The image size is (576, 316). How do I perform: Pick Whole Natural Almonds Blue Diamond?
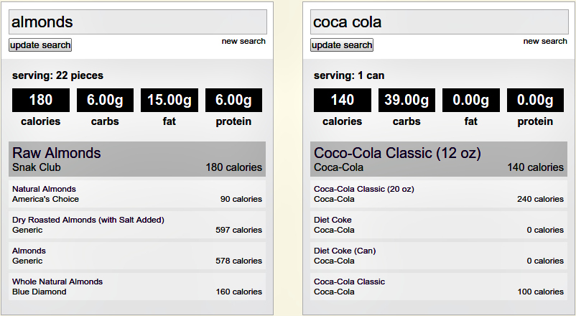coord(137,287)
